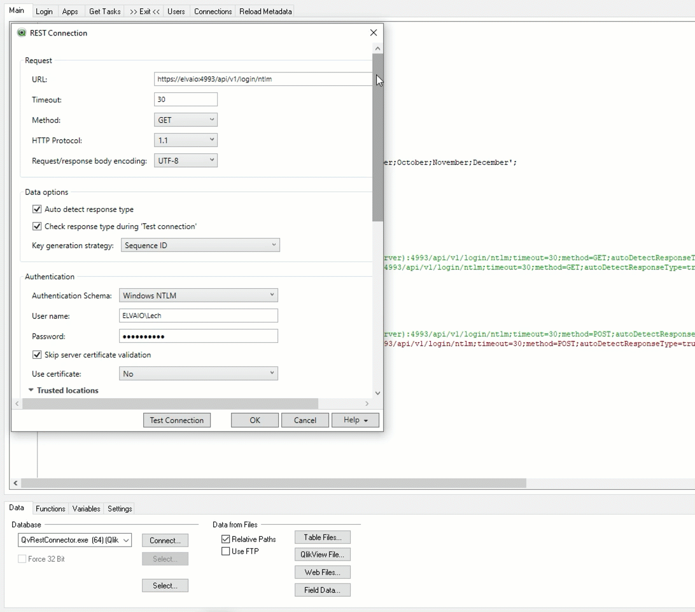Open Authentication Schema dropdown
The image size is (695, 612).
click(x=199, y=295)
